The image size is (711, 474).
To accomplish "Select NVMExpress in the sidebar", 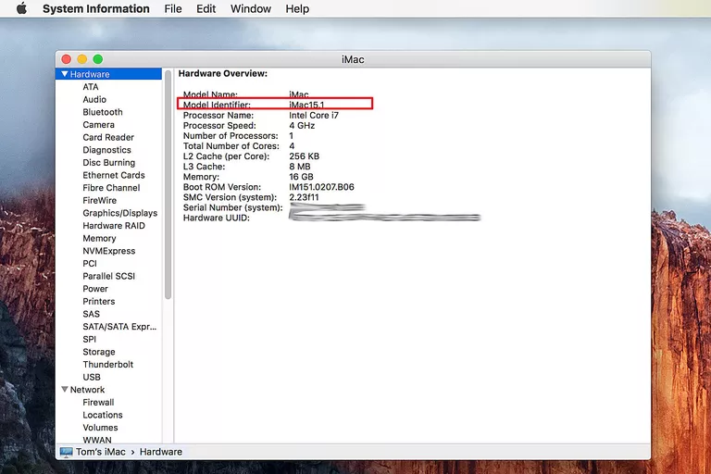I will click(x=109, y=251).
